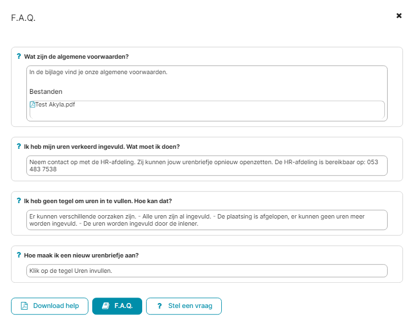
Task: Expand 'Wat zijn de algemene voorwaarden?' question
Action: click(x=76, y=57)
